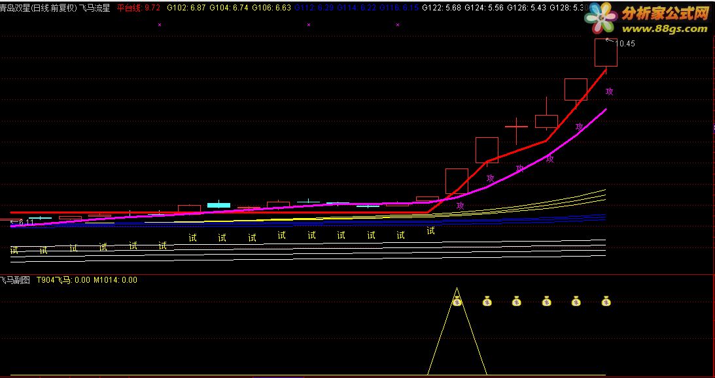Viewport: 715px width, 378px height.
Task: Select the topmost candlestick beside 10.45
Action: [x=606, y=53]
